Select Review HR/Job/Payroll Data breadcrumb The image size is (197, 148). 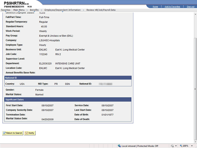point(101,10)
